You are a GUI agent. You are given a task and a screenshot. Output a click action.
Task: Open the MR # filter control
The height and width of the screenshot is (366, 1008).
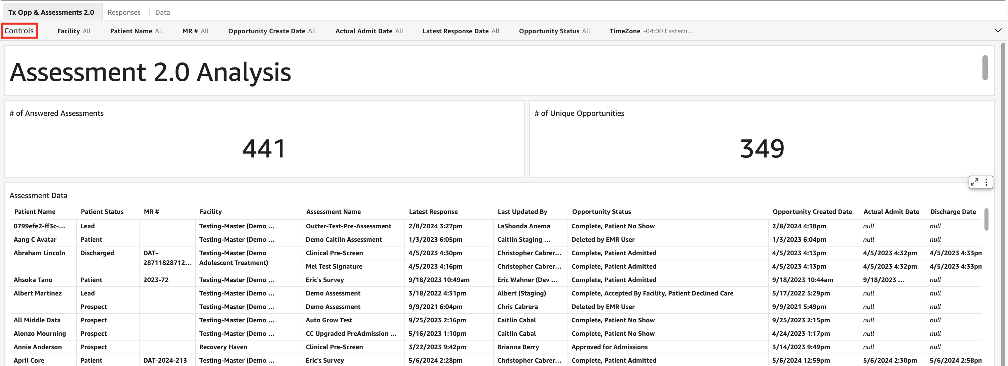[x=195, y=31]
